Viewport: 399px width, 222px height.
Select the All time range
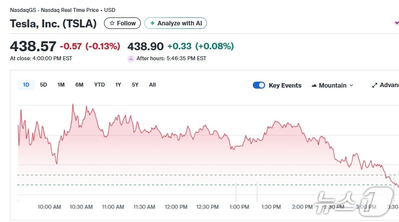pos(152,85)
